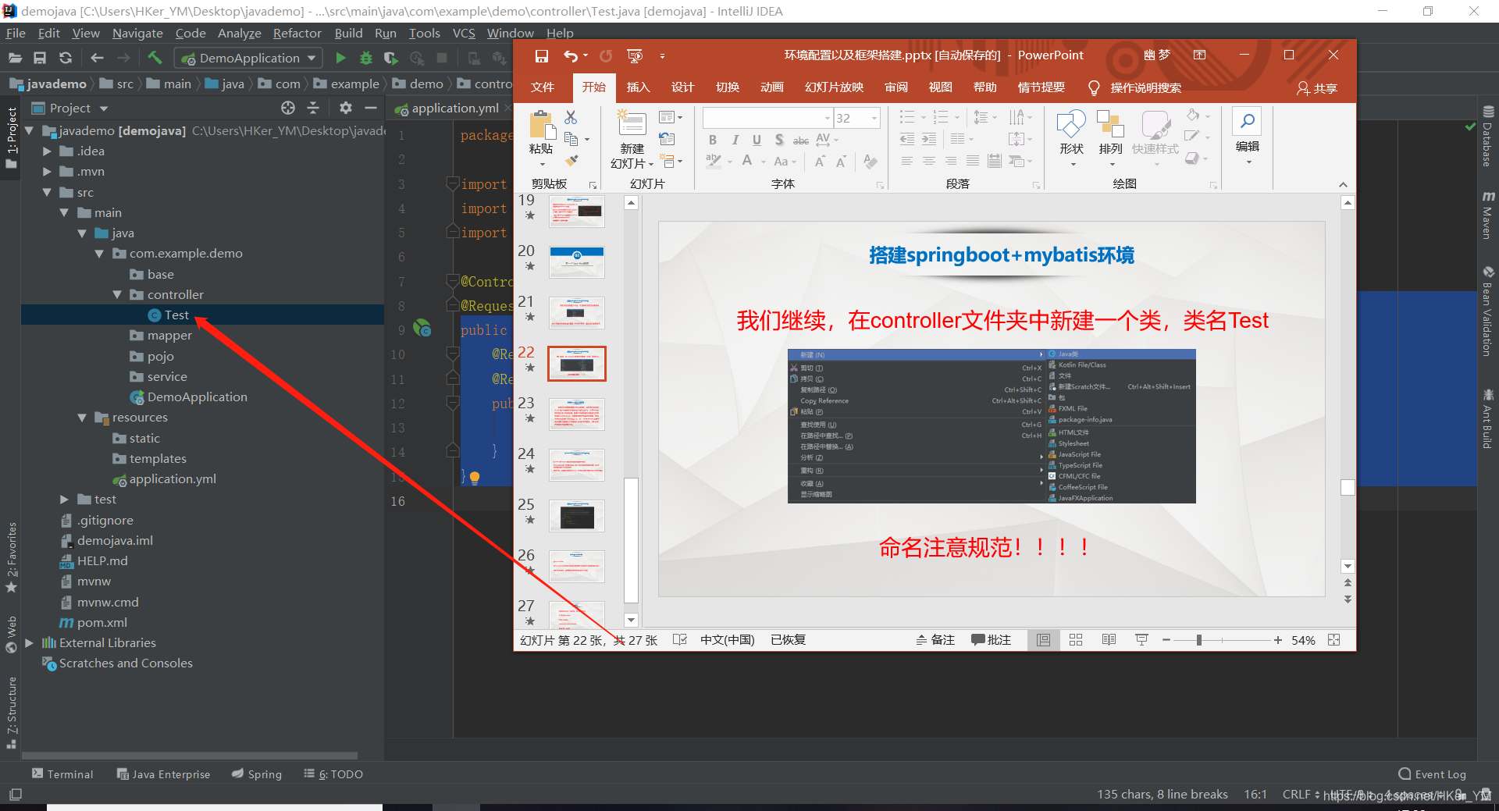Open the VCS menu in IntelliJ
Screen dimensions: 1499x811
[464, 33]
